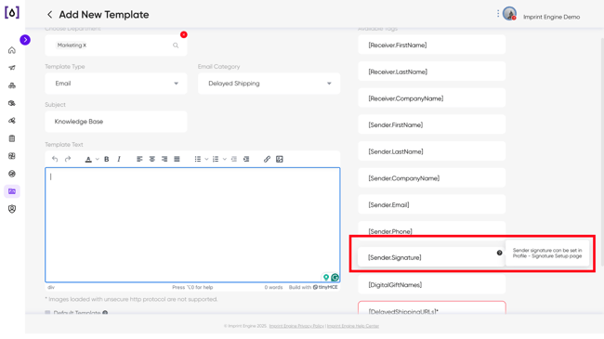
Task: Select the [Receiver.FirstName] tag
Action: tap(431, 46)
